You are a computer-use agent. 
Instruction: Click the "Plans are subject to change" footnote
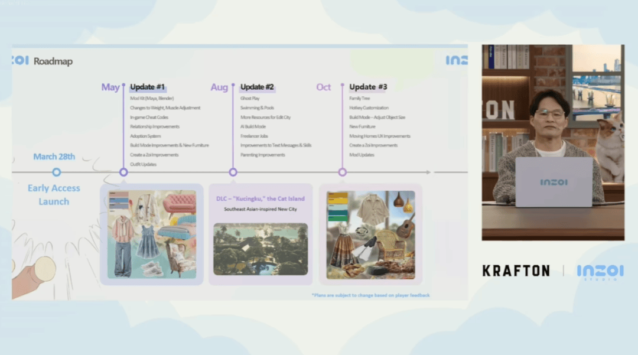[370, 295]
